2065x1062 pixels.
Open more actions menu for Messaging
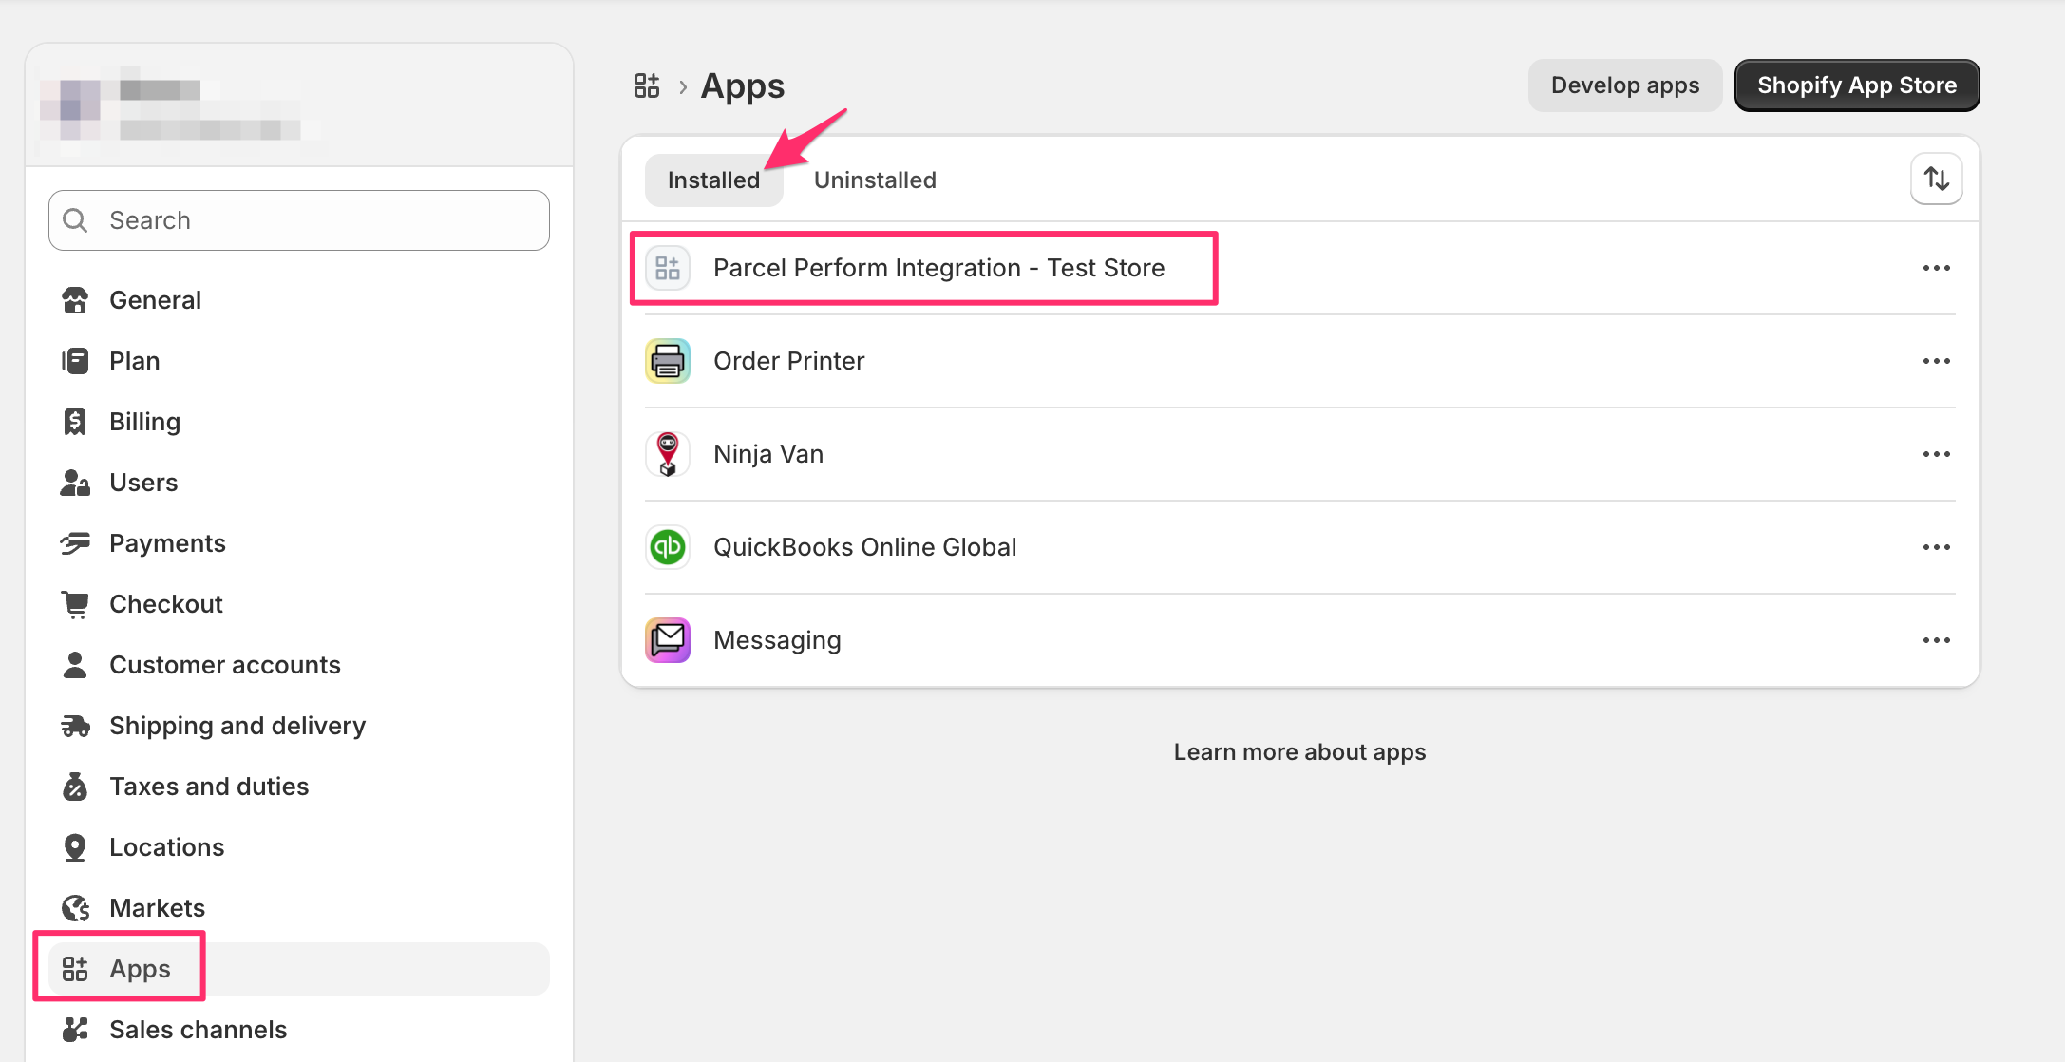1937,640
